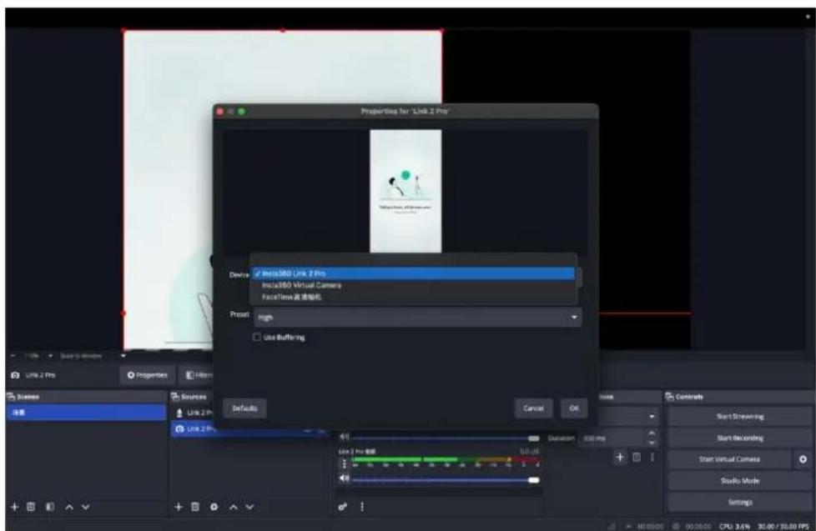
Task: Add a new scene with plus icon
Action: 14,507
